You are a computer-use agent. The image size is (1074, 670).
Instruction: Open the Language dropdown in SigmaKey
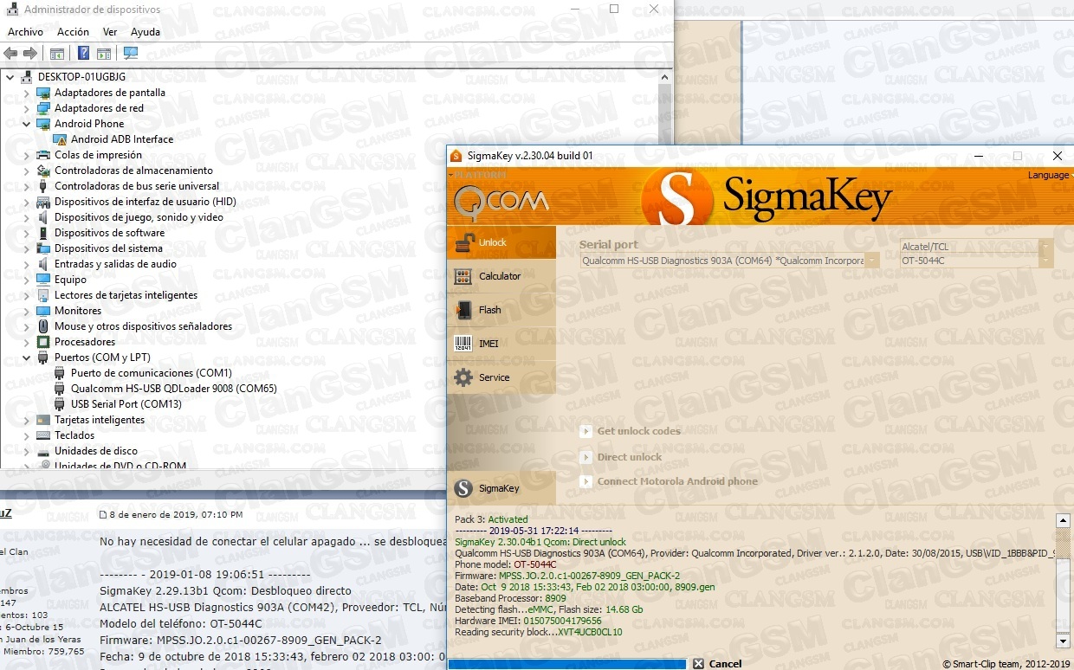(x=1049, y=175)
